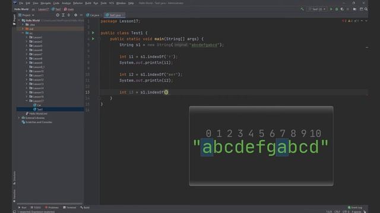The image size is (380, 213).
Task: Click the locate/select opened file icon in Project panel
Action: click(x=58, y=15)
